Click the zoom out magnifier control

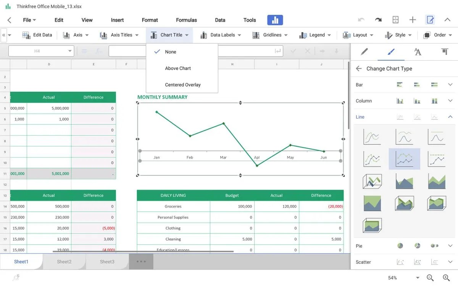pos(429,278)
